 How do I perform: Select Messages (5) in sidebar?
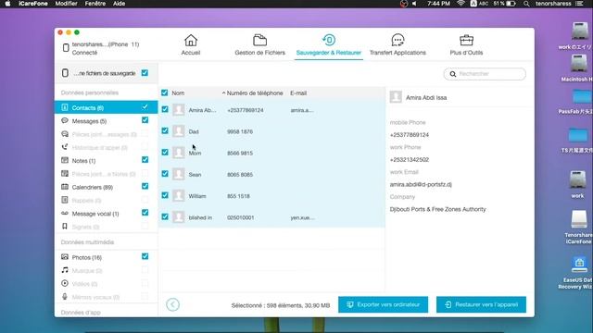(89, 121)
